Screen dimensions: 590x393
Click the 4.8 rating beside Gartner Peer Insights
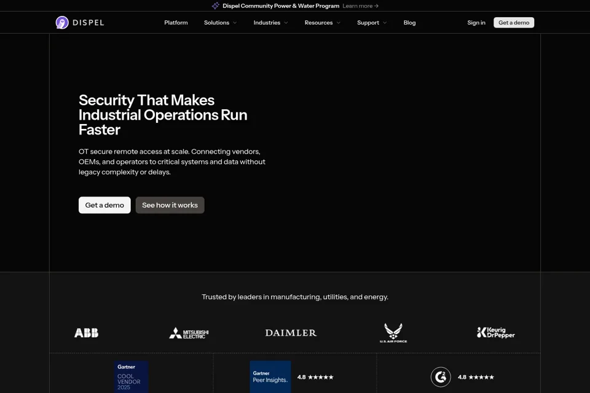(315, 377)
